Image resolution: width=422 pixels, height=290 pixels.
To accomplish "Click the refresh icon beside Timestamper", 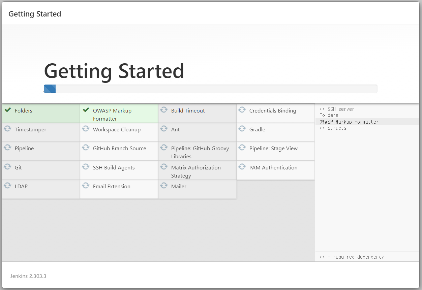I will [7, 129].
